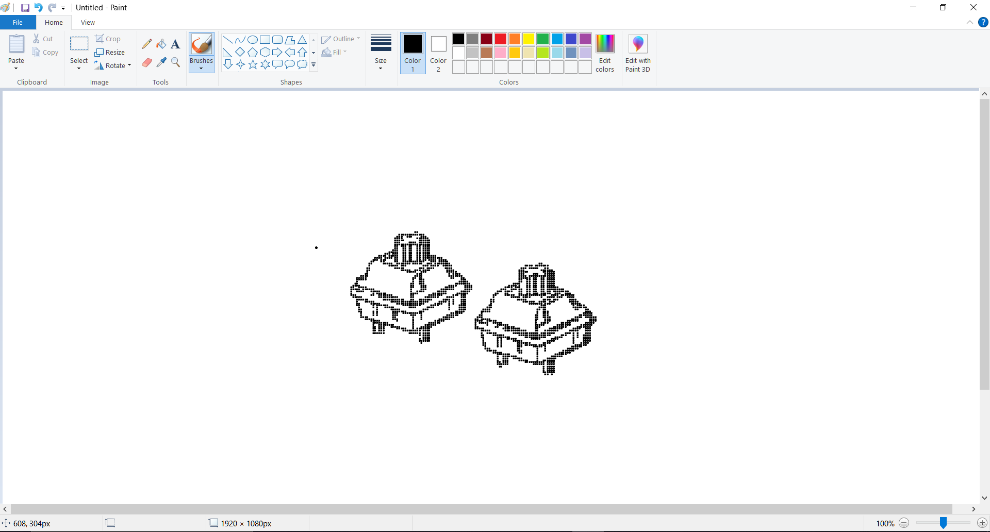Switch to the Home tab
This screenshot has height=532, width=990.
point(54,22)
